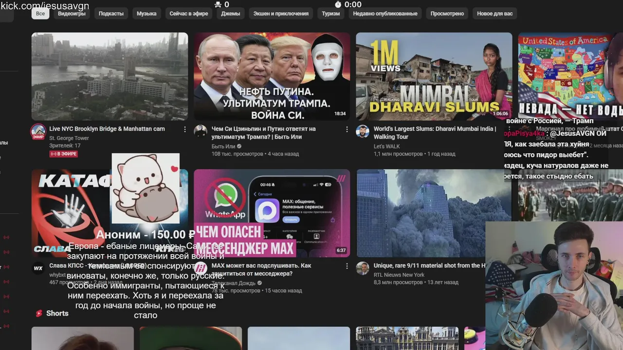Viewport: 623px width, 350px height.
Task: Open St. George Tower channel avatar
Action: [38, 131]
